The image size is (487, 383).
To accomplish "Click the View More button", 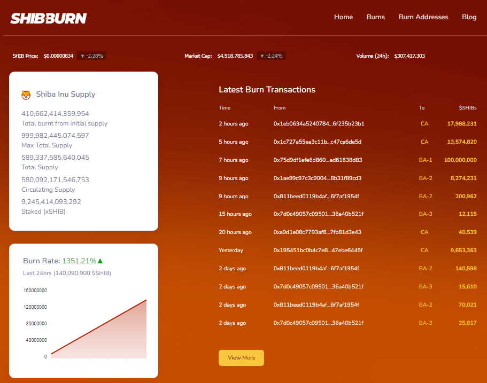I will (241, 357).
